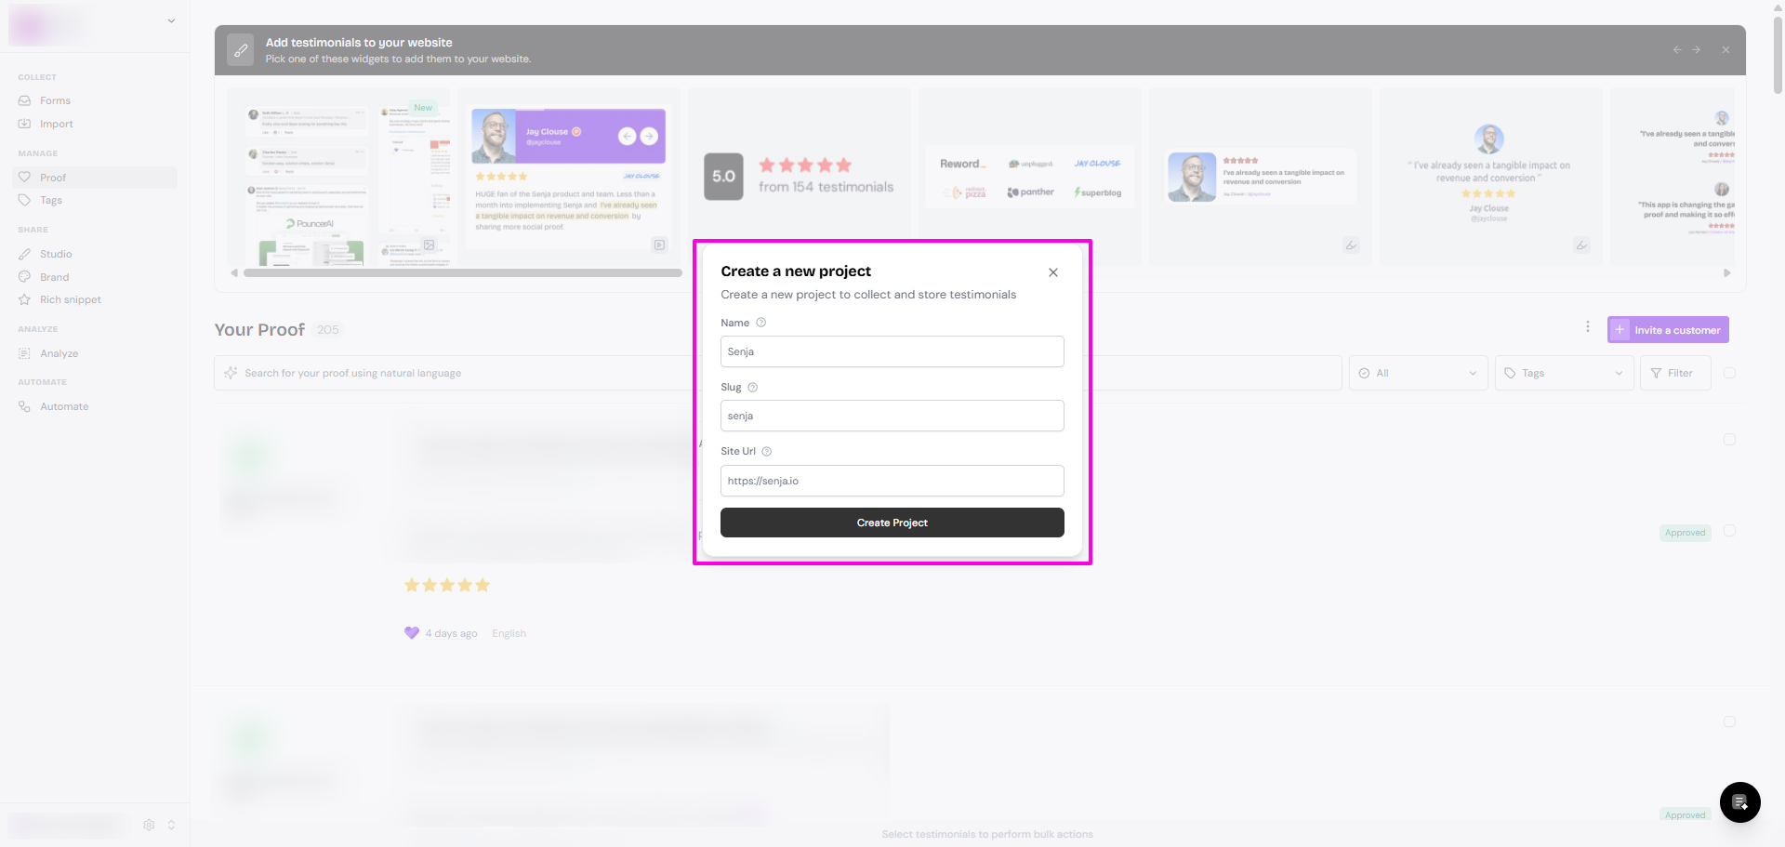Click the Create Project button
This screenshot has width=1785, height=847.
click(892, 523)
